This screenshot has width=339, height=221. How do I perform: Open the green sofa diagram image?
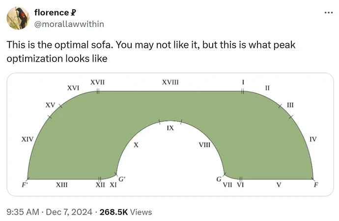pos(170,135)
